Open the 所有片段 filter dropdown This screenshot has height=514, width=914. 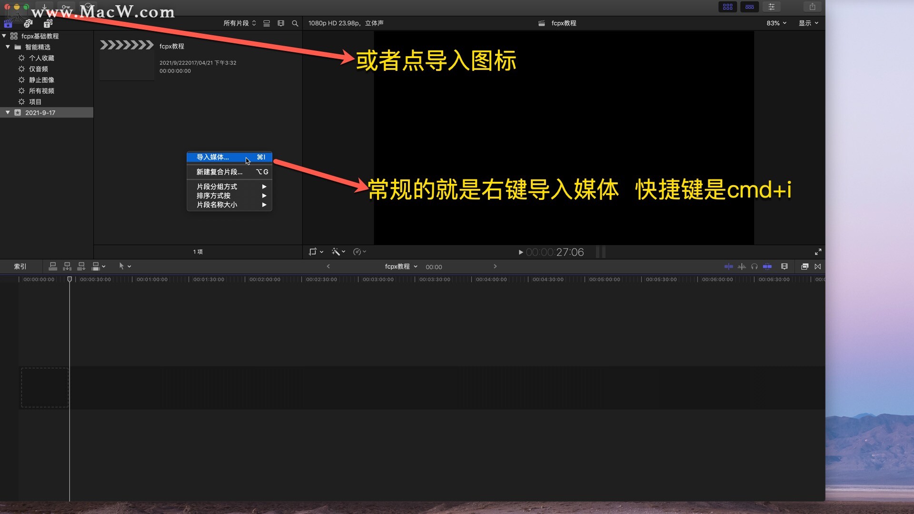pos(239,23)
